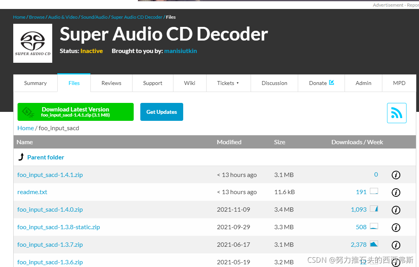Download foo_input_sacd-1.3.7.zip

click(x=50, y=244)
